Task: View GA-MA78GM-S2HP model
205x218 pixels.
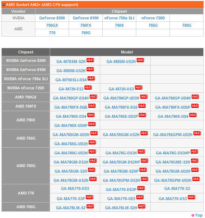Action: 121,172
